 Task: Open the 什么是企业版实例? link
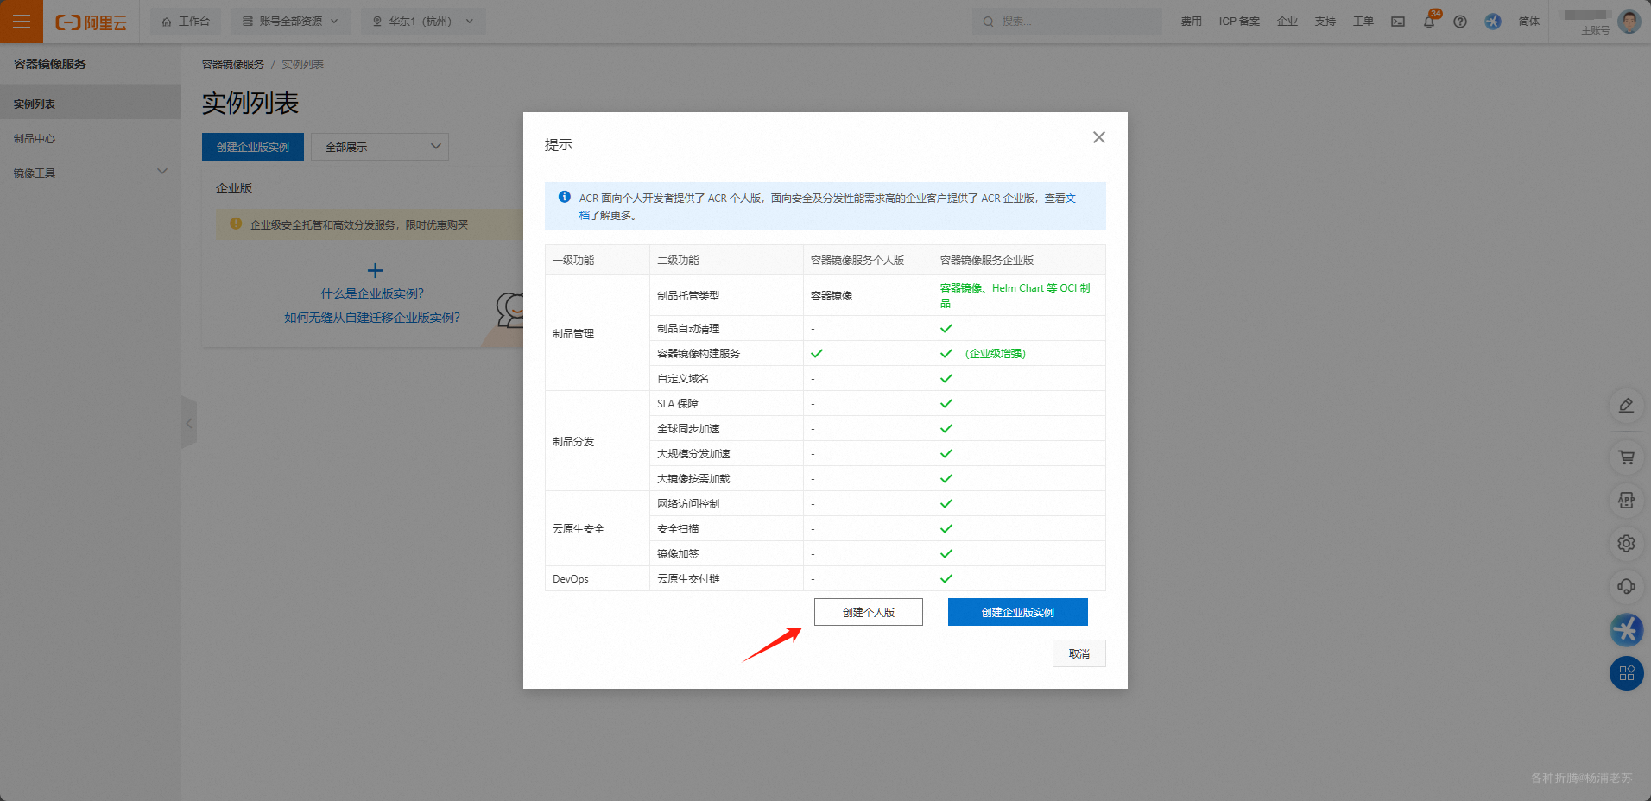[x=372, y=293]
